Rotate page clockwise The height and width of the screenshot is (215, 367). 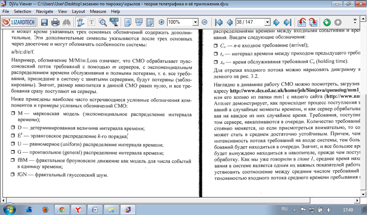[x=313, y=23]
